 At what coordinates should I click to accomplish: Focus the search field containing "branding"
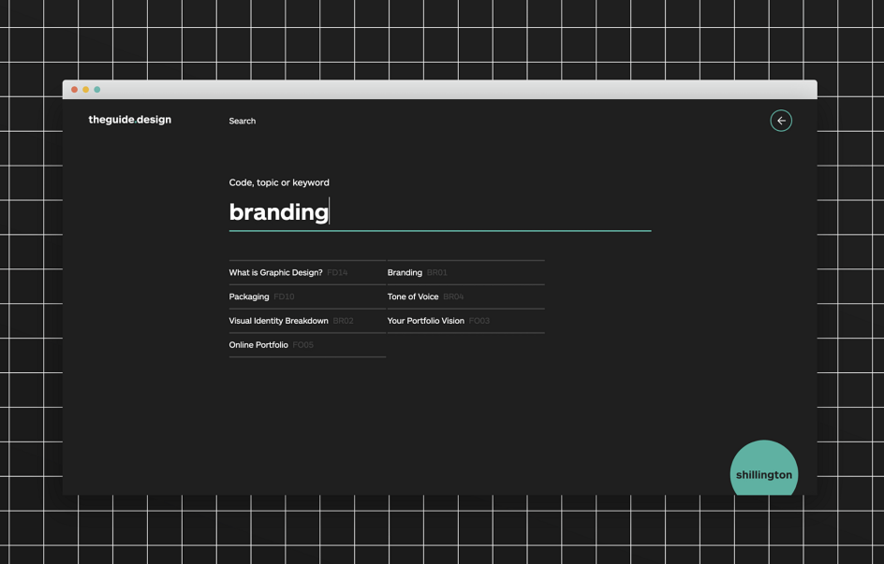438,212
